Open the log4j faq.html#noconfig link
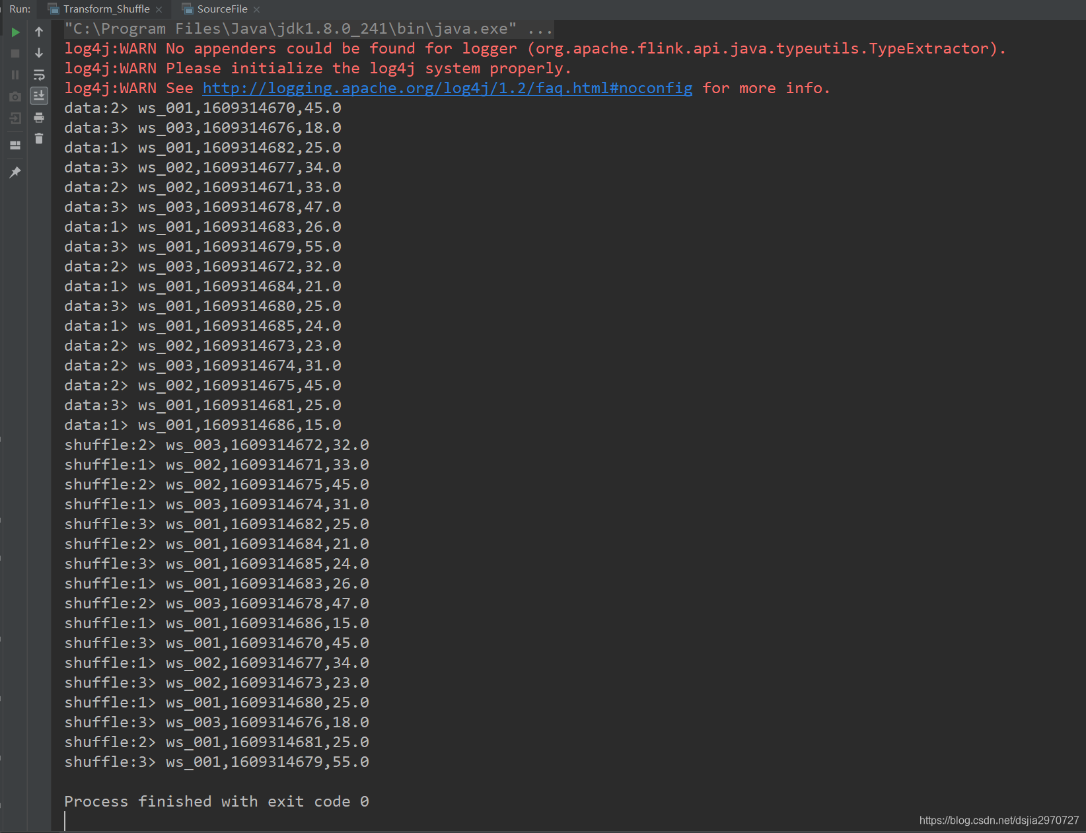Screen dimensions: 1086x833 click(x=447, y=88)
